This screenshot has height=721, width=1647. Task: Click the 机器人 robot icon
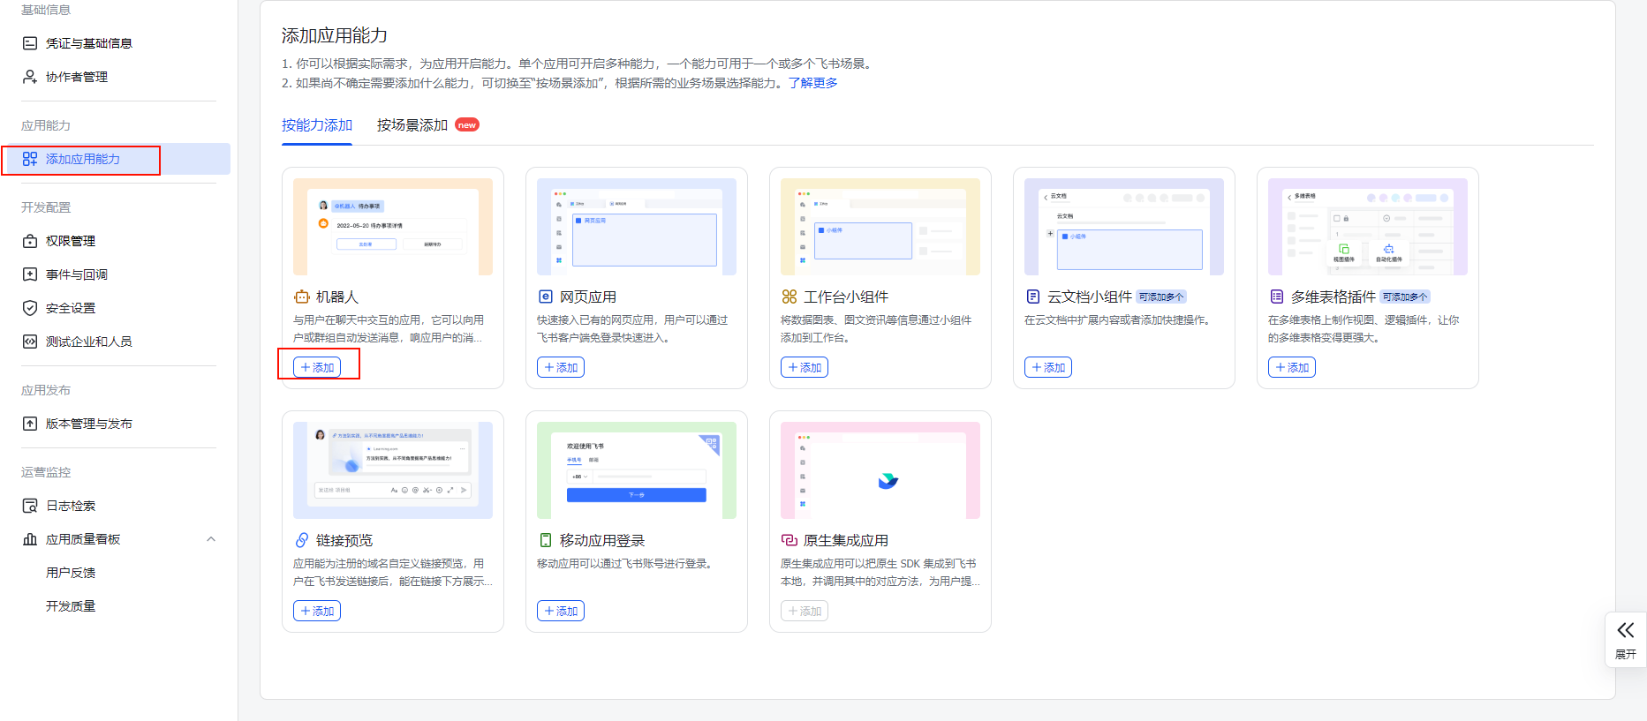click(x=302, y=297)
